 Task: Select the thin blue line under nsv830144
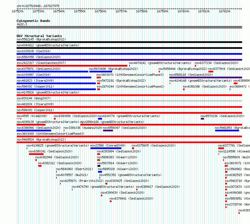[129, 101]
